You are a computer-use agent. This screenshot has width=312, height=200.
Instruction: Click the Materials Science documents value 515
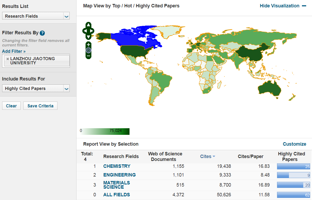pos(180,185)
